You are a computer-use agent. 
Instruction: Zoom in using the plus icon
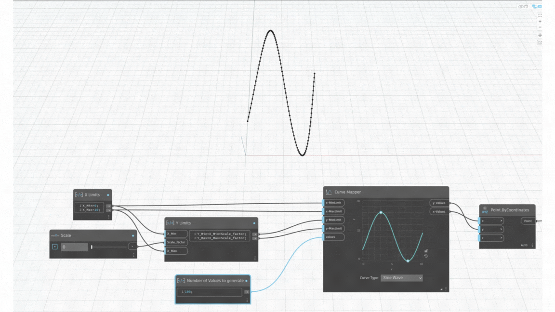coord(540,22)
